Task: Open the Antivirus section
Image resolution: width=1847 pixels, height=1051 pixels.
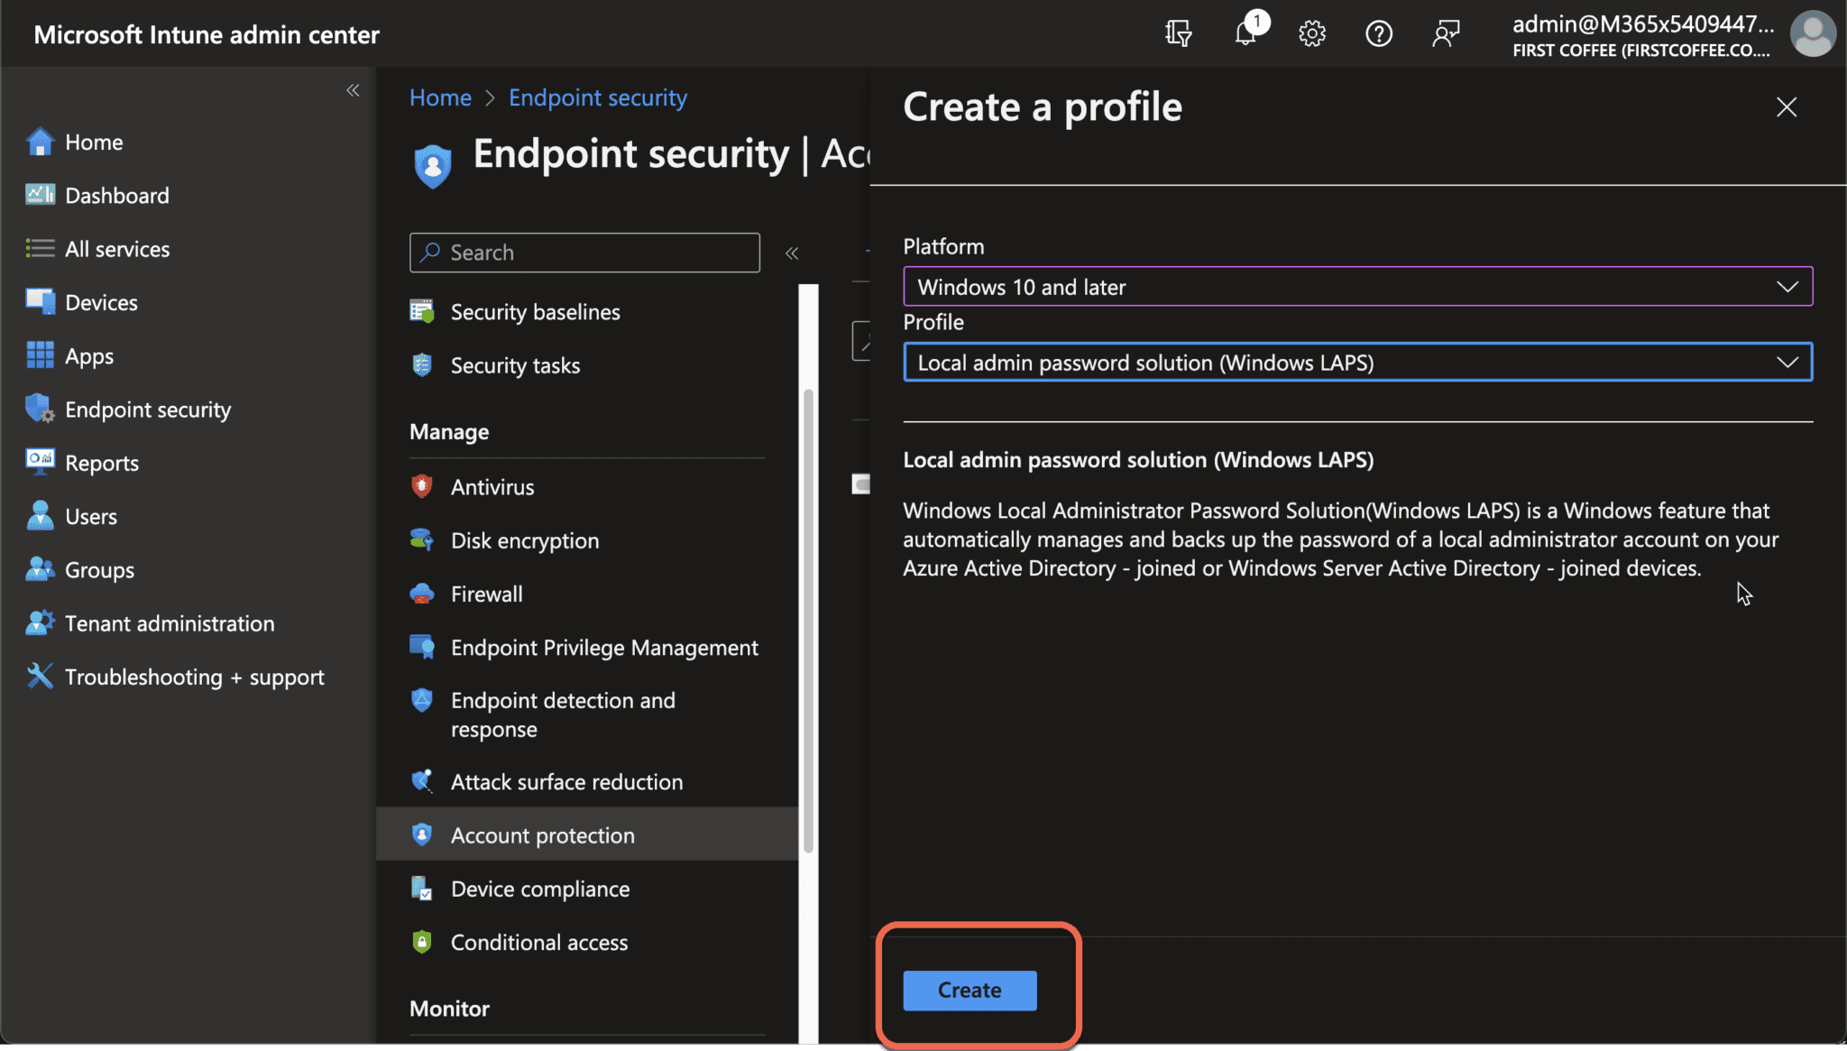Action: pyautogui.click(x=492, y=486)
